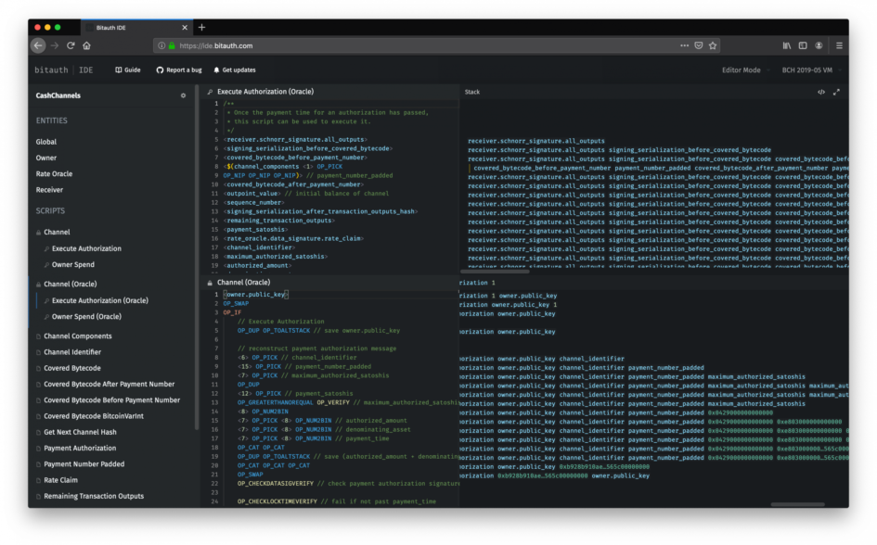Viewport: 877px width, 545px height.
Task: Toggle the browser sidebar view
Action: (x=803, y=45)
